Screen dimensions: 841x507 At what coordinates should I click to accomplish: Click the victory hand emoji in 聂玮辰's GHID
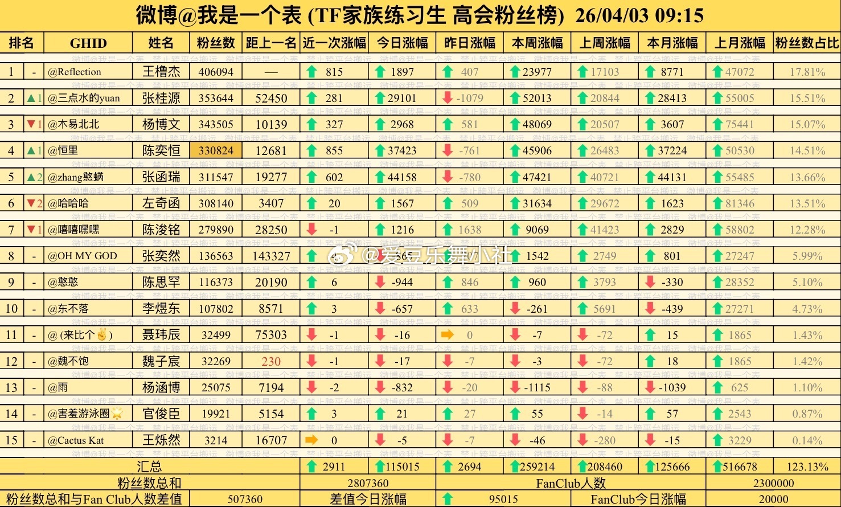click(102, 334)
